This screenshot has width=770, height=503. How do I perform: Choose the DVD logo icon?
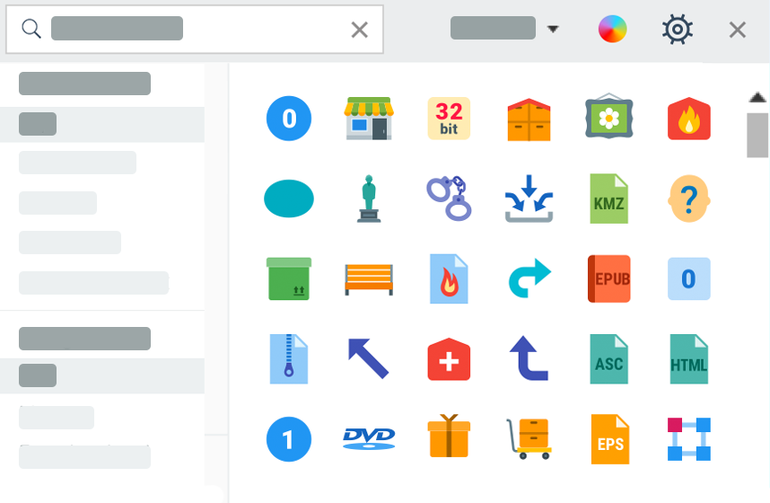pos(369,438)
